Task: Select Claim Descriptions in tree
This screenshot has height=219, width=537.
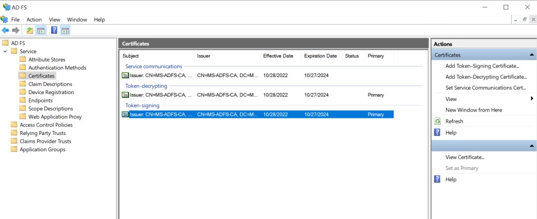Action: [x=50, y=84]
